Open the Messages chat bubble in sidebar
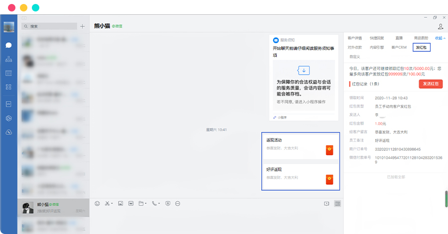448x234 pixels. pos(8,45)
